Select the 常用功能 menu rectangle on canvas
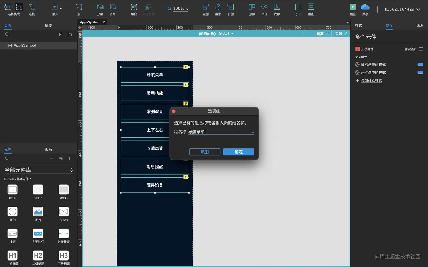 pyautogui.click(x=155, y=93)
